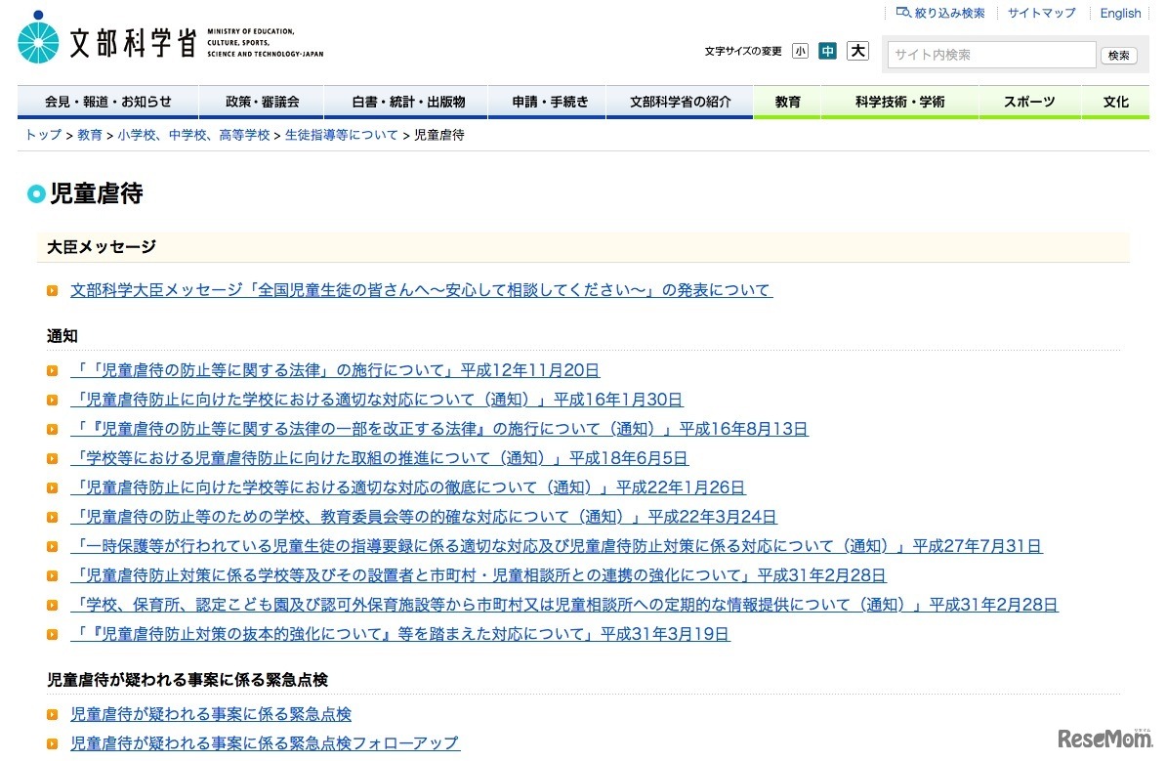The image size is (1166, 761).
Task: Click the サイト内検索 search input field
Action: [x=989, y=55]
